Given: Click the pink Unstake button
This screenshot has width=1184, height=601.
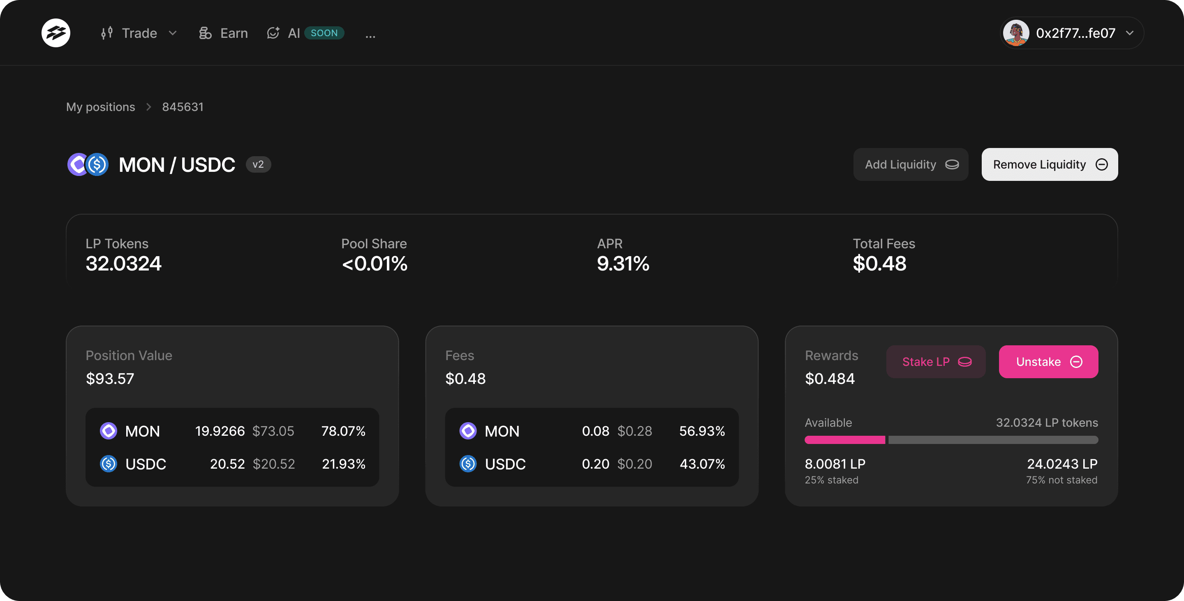Looking at the screenshot, I should (1048, 362).
